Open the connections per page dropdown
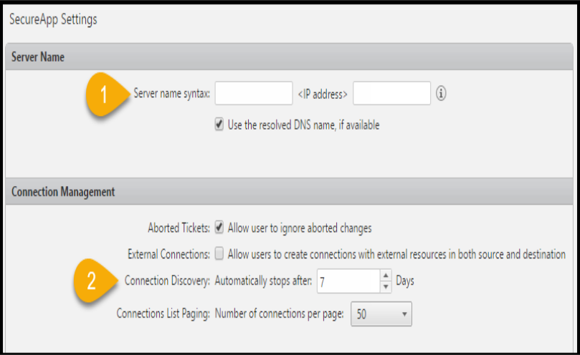Screen dimensions: 580x355 coord(381,314)
